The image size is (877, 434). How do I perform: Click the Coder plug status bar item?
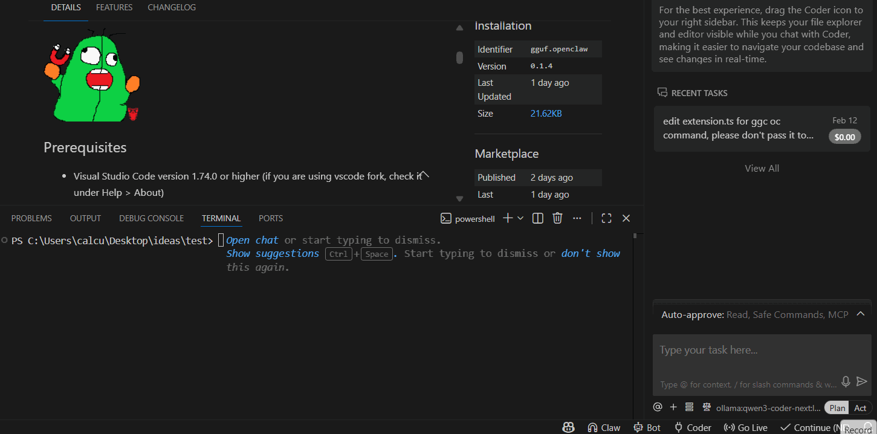coord(693,427)
